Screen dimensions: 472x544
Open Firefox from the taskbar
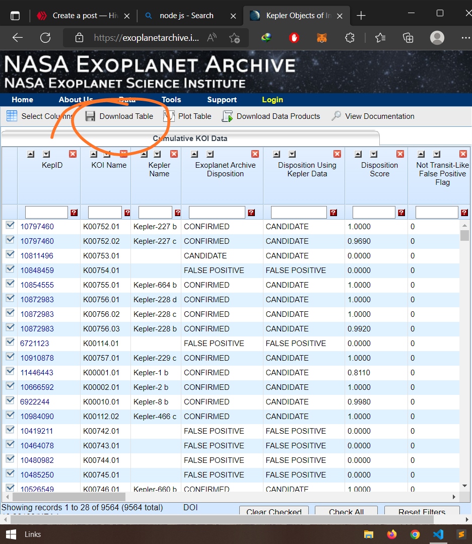[392, 534]
